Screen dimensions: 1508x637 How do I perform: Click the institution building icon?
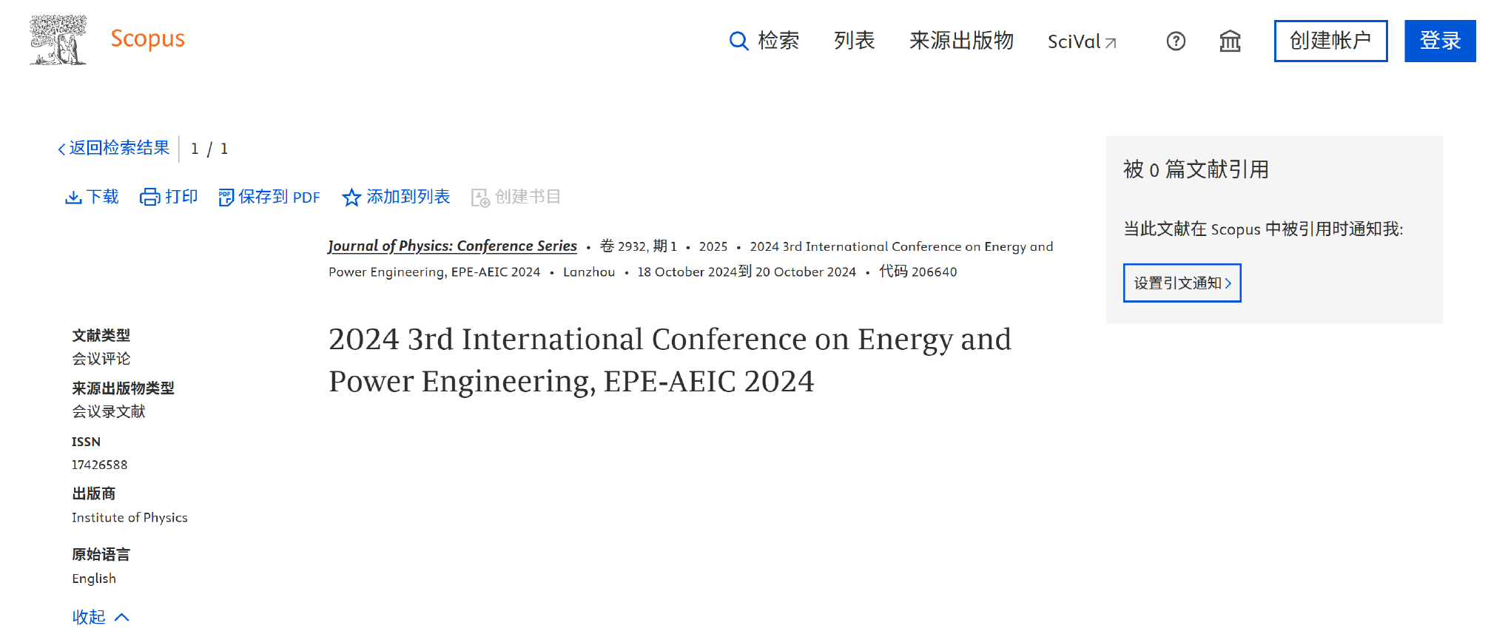(1230, 41)
